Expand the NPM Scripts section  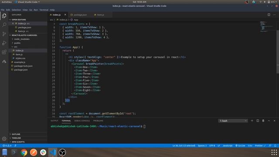(x=18, y=142)
